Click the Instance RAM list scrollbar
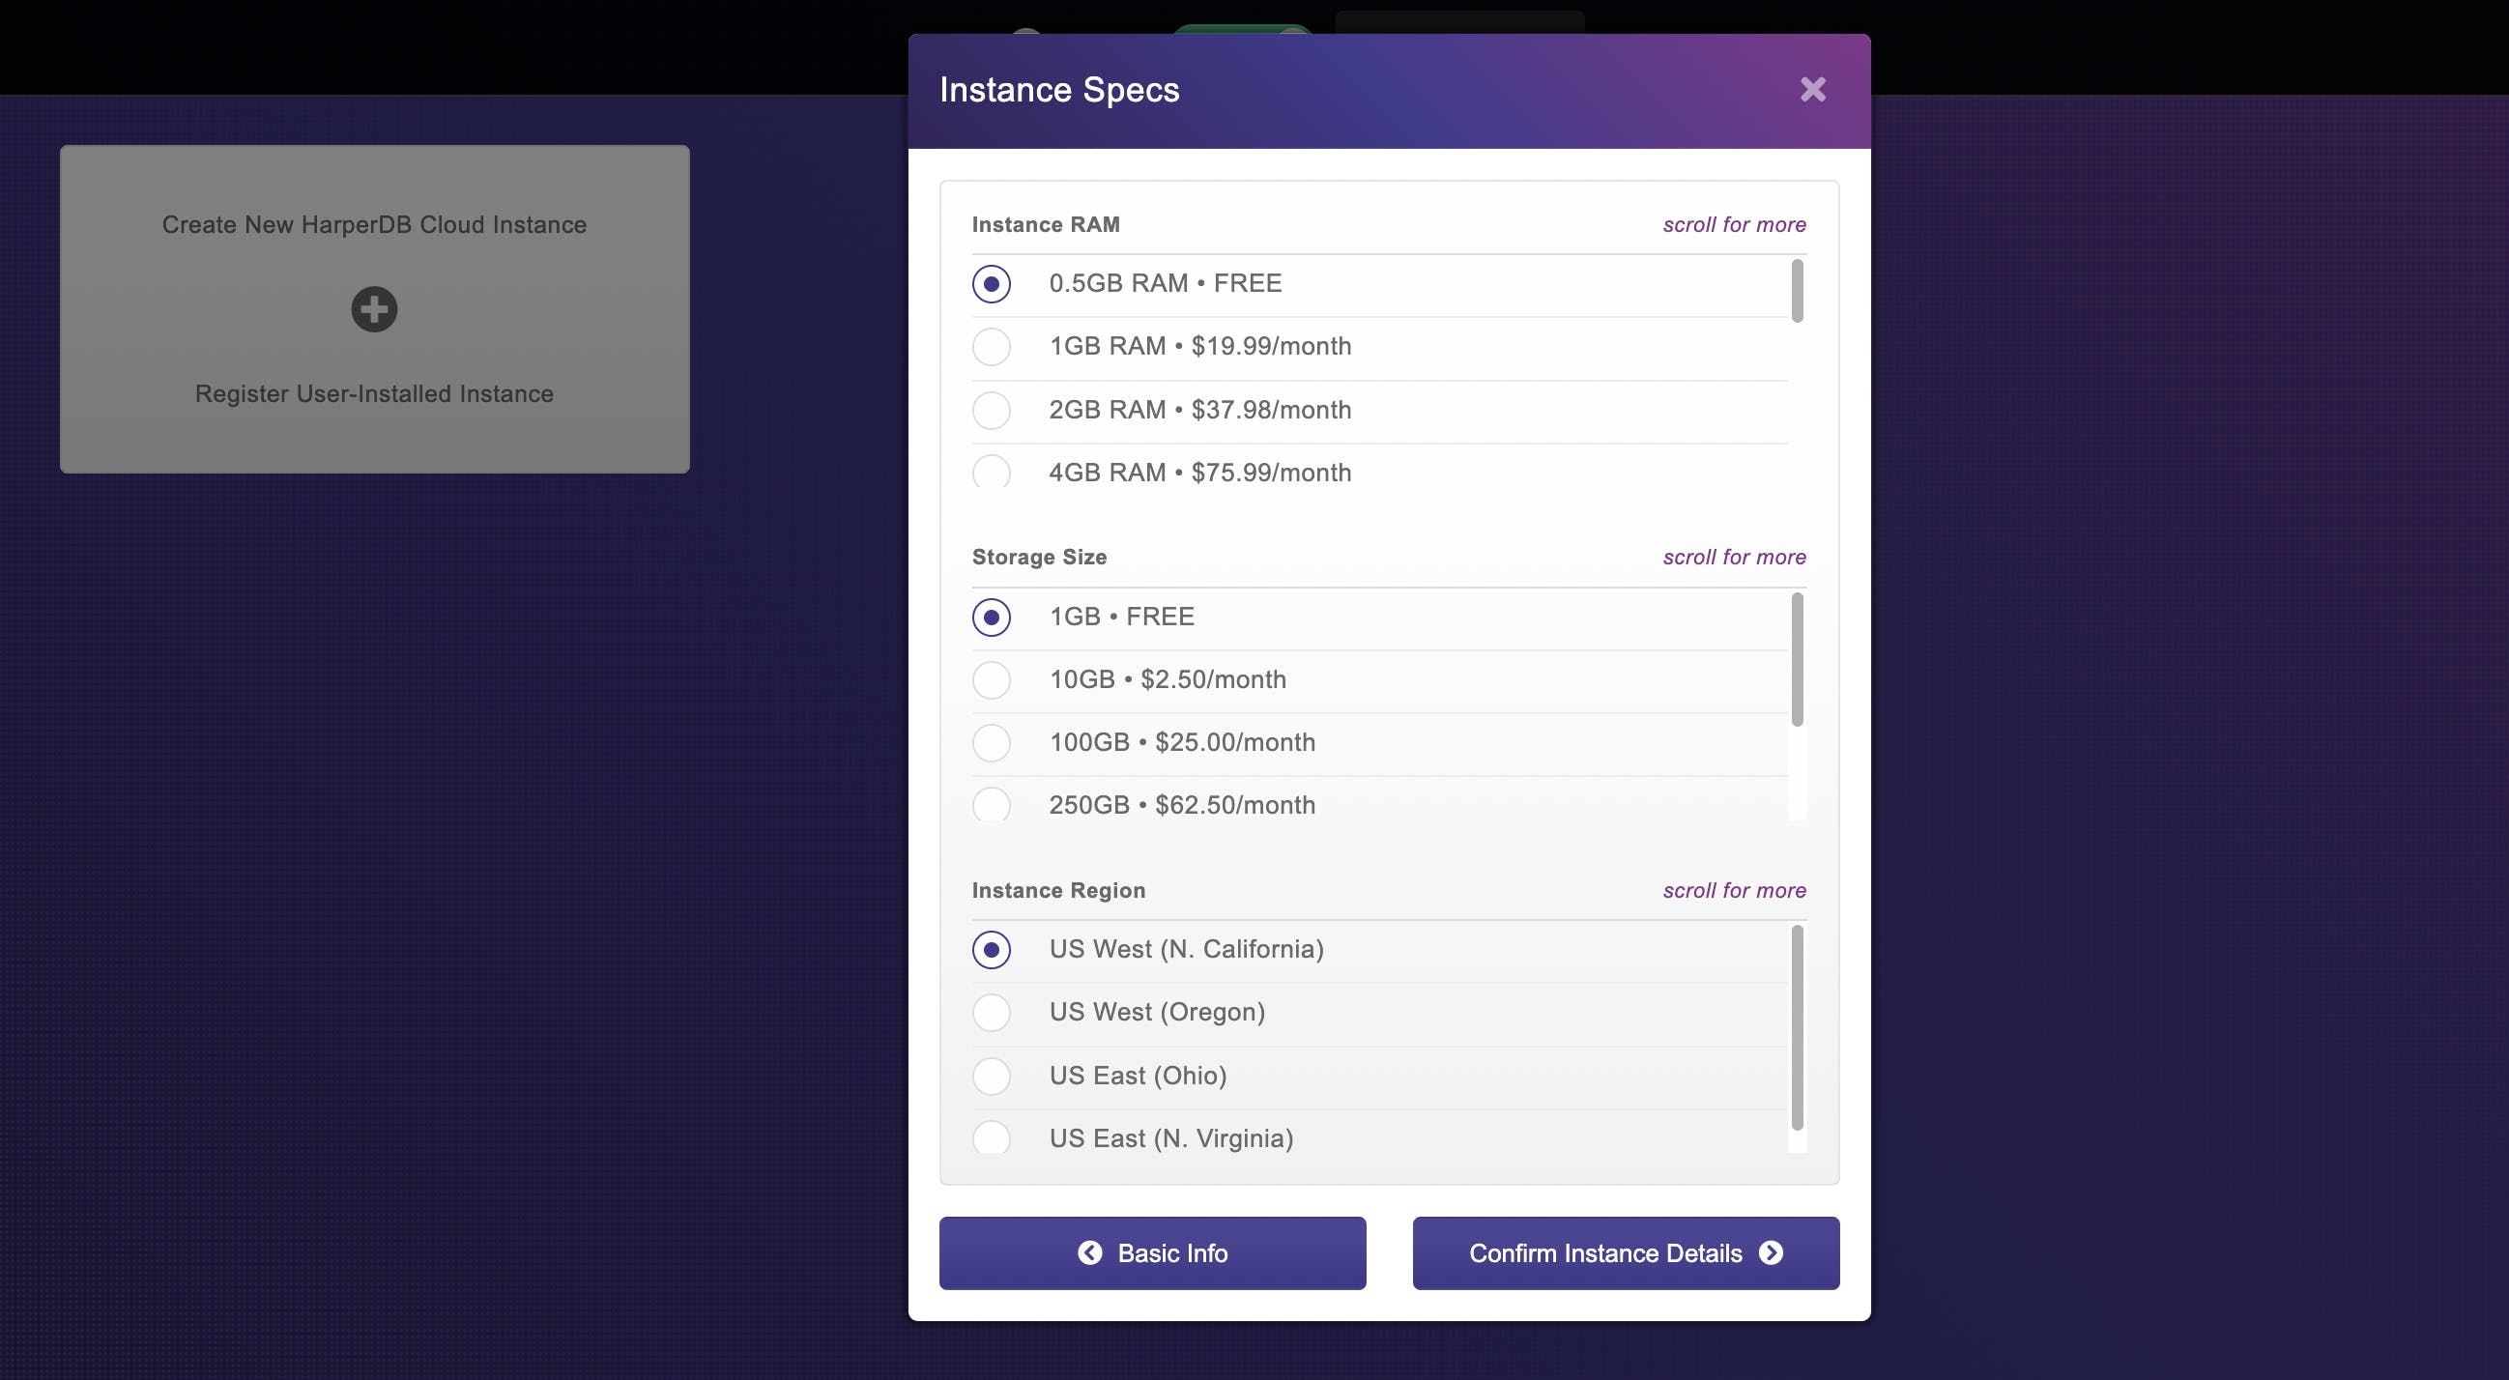The image size is (2509, 1380). pyautogui.click(x=1797, y=290)
